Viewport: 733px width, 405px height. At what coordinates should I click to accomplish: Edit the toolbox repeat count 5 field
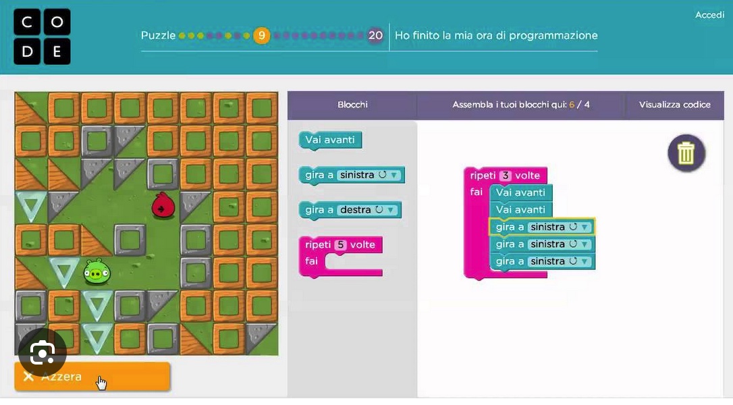click(x=341, y=244)
